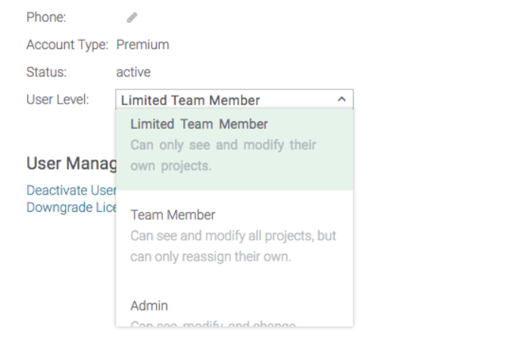Click the User Level label

(x=58, y=99)
